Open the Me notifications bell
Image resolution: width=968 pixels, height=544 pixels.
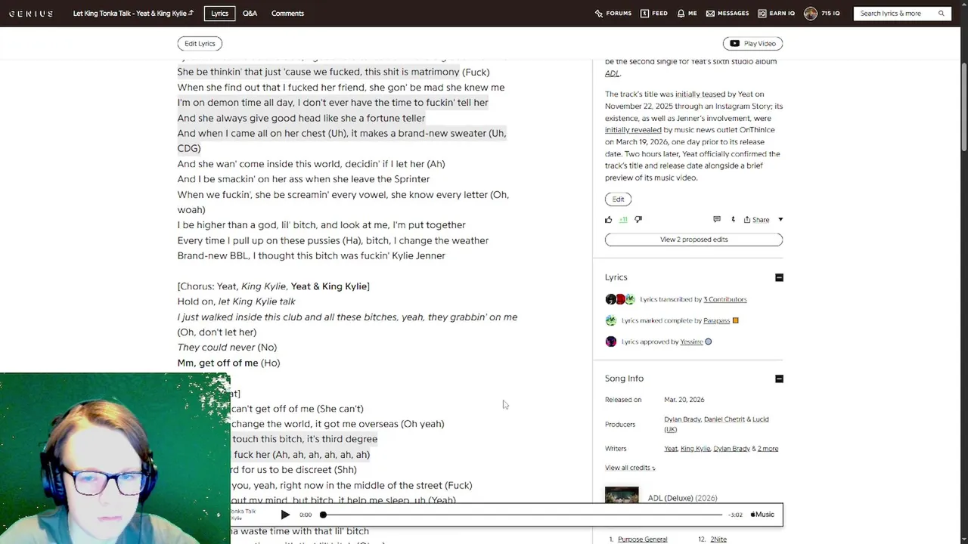(681, 14)
